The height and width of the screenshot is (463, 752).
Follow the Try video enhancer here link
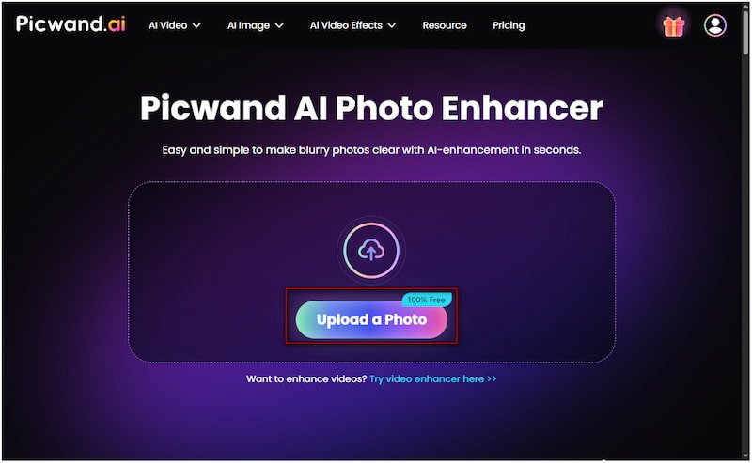432,379
